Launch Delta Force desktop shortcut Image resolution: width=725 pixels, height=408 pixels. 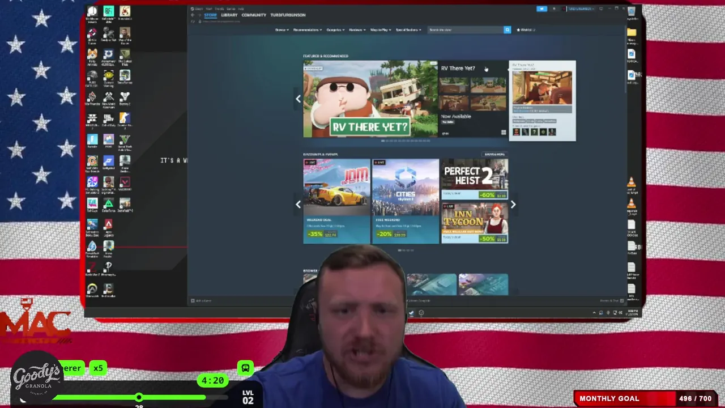pyautogui.click(x=108, y=206)
